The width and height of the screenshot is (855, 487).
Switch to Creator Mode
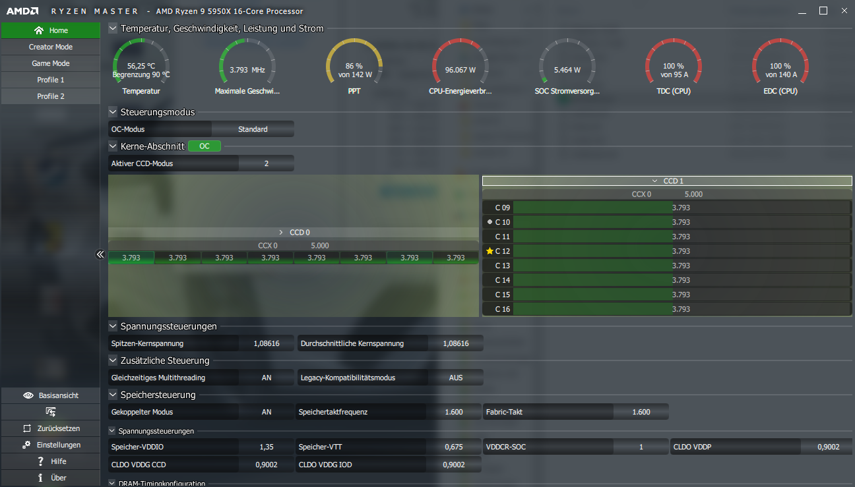pyautogui.click(x=50, y=47)
